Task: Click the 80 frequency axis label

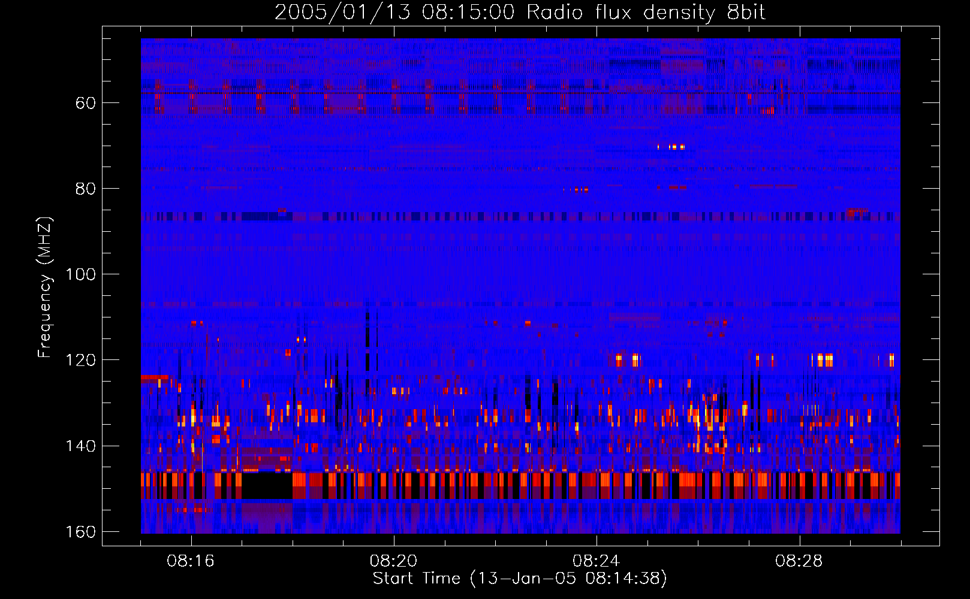Action: (x=86, y=189)
